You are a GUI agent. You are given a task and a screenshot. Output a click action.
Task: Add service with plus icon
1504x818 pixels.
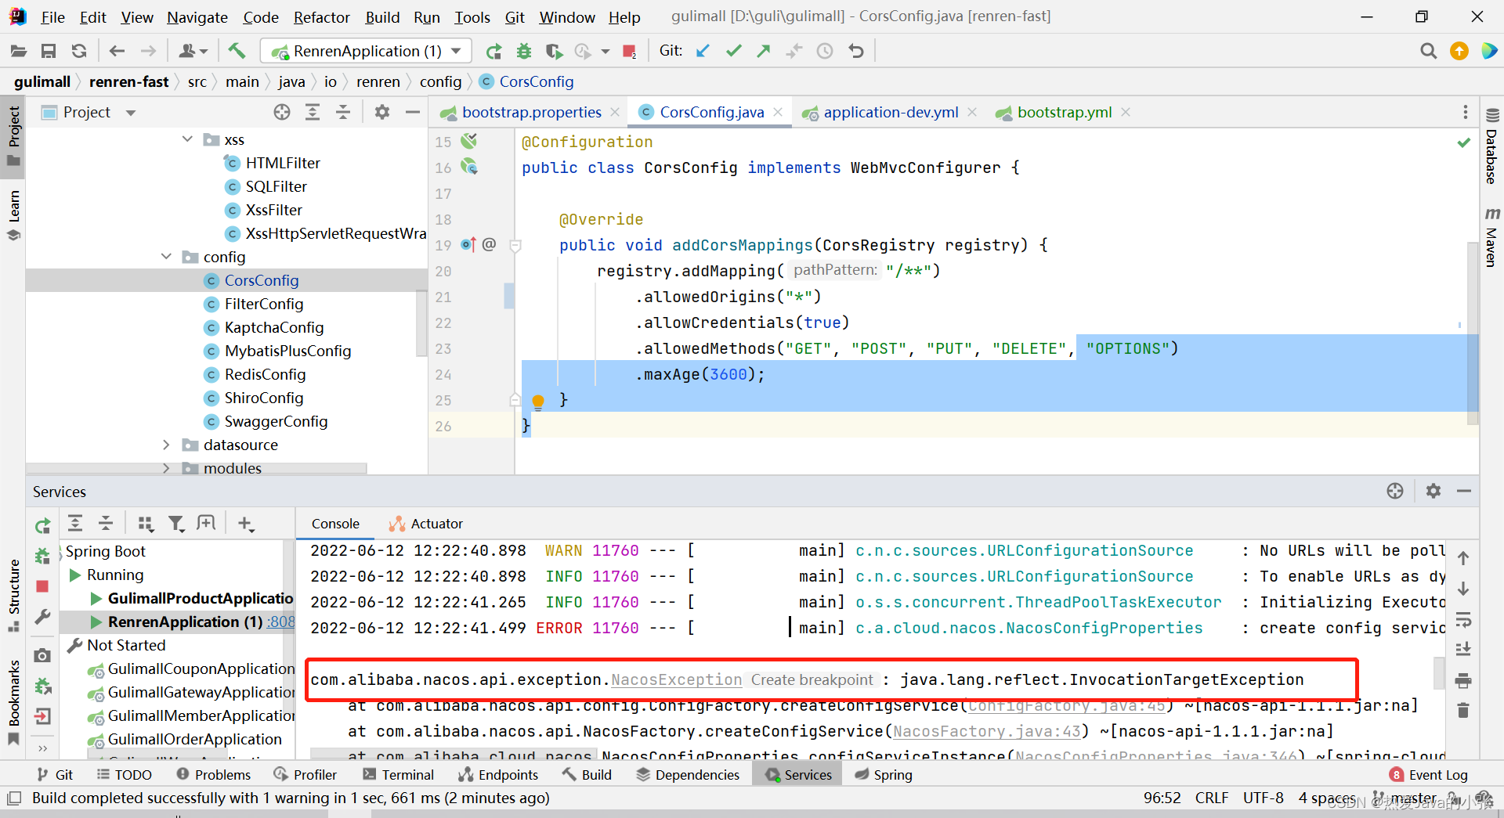[245, 524]
